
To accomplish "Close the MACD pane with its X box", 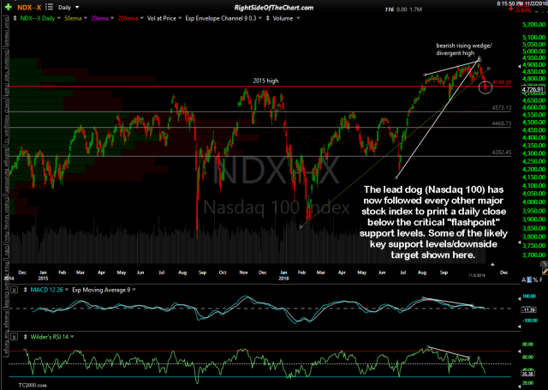I will click(x=14, y=290).
